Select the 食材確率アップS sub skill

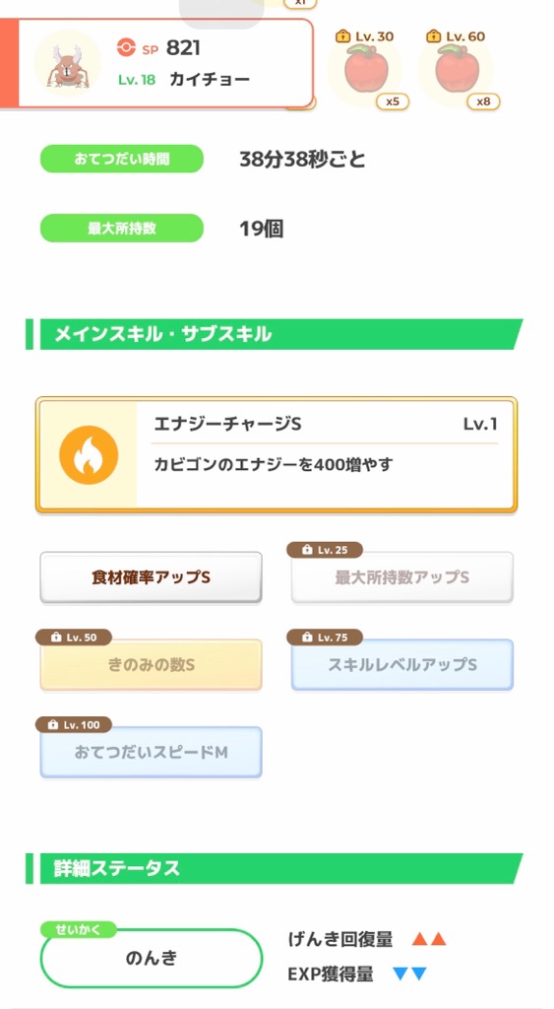click(151, 577)
